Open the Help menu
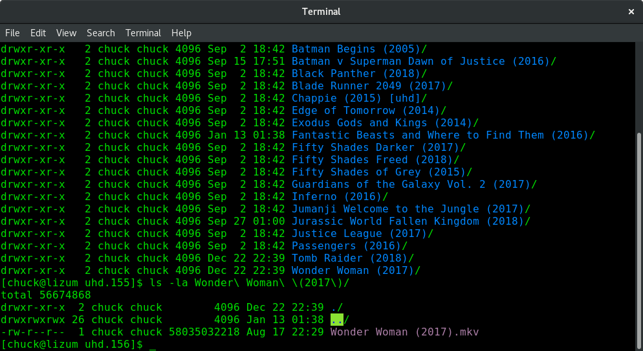 click(x=181, y=33)
